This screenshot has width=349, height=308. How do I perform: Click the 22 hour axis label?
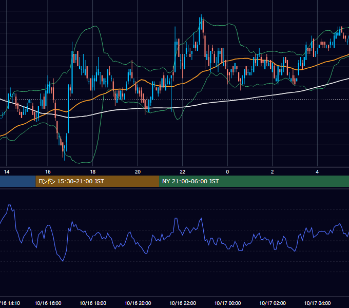tap(183, 172)
